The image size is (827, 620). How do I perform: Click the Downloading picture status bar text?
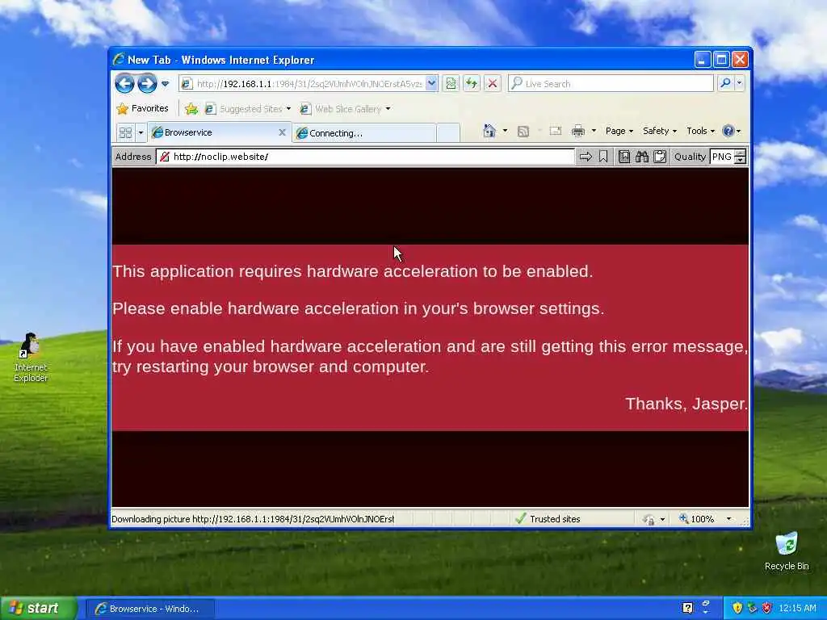(x=253, y=519)
